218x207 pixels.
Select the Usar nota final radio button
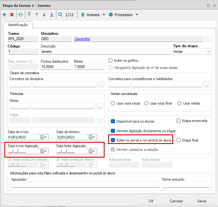146,103
